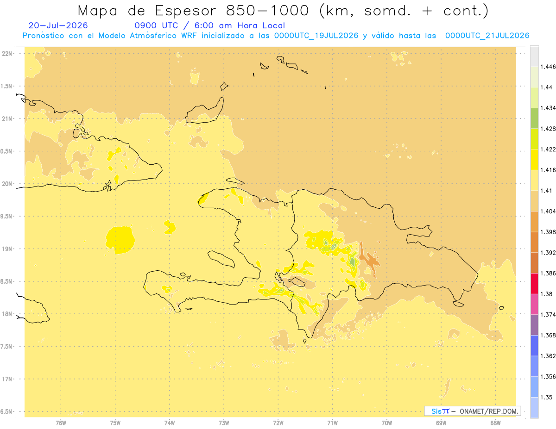Click the latitude label '21N'

pyautogui.click(x=7, y=118)
